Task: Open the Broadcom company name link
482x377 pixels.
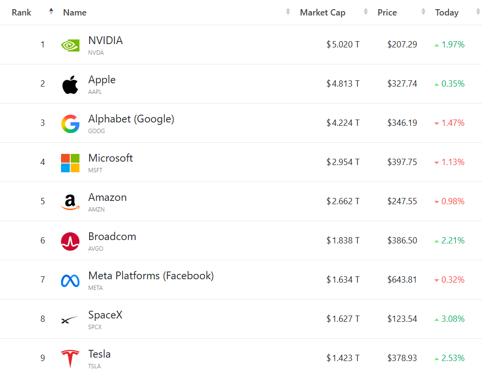Action: pyautogui.click(x=112, y=236)
